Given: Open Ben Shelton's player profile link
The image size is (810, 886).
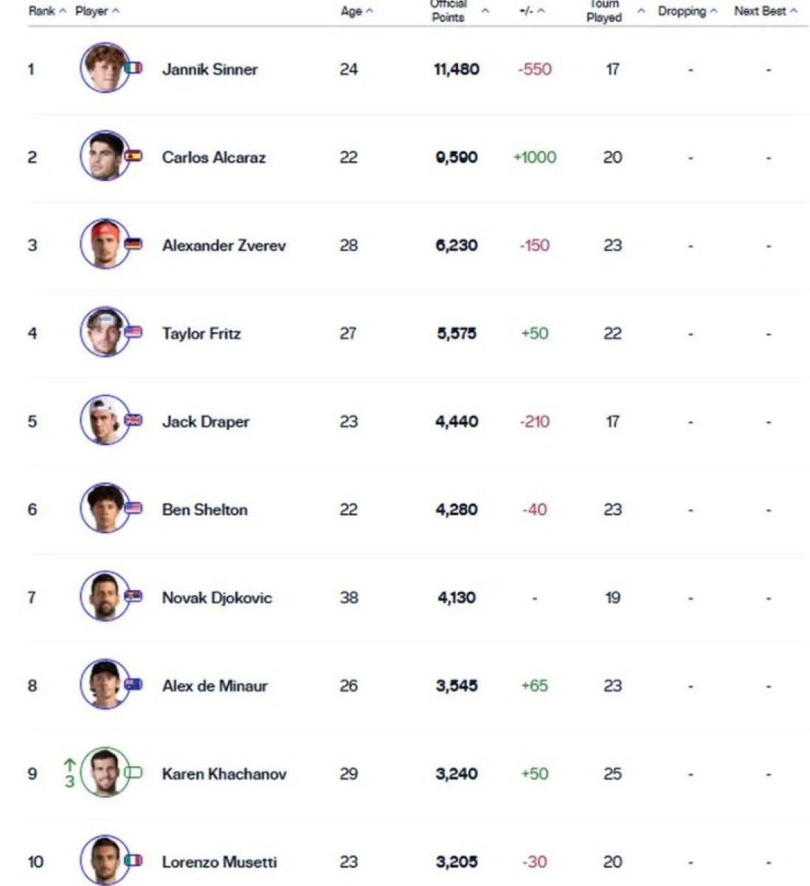Looking at the screenshot, I should [204, 509].
